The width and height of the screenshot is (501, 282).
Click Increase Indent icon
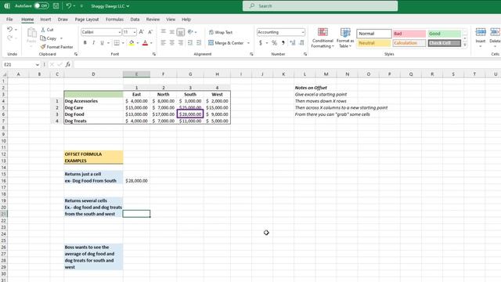(x=199, y=42)
